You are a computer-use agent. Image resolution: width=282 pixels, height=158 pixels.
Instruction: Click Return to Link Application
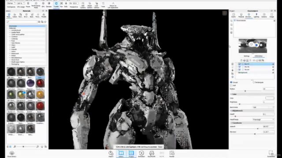[113, 5]
